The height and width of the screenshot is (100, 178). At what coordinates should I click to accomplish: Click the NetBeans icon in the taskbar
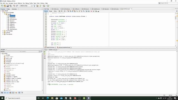(x=88, y=98)
